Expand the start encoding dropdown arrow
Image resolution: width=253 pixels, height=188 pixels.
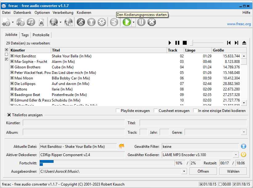tap(133, 22)
